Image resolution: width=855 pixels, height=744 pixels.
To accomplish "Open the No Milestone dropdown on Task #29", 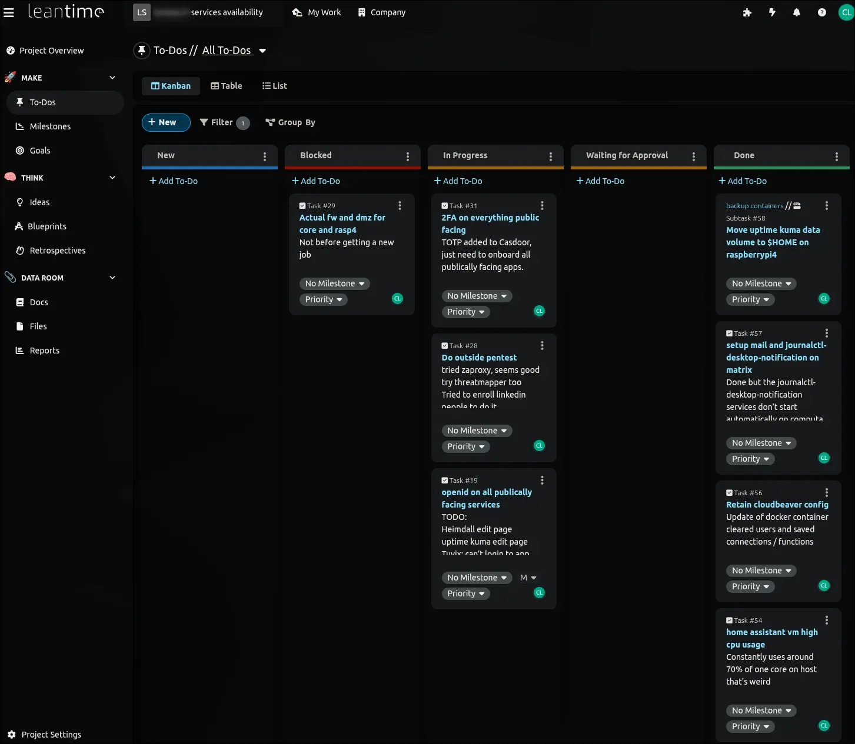I will 334,283.
